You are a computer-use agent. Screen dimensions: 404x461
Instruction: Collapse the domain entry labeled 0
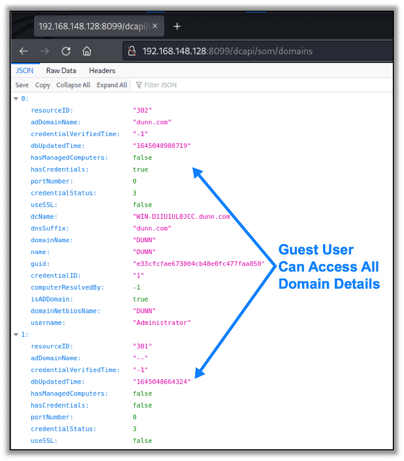17,98
